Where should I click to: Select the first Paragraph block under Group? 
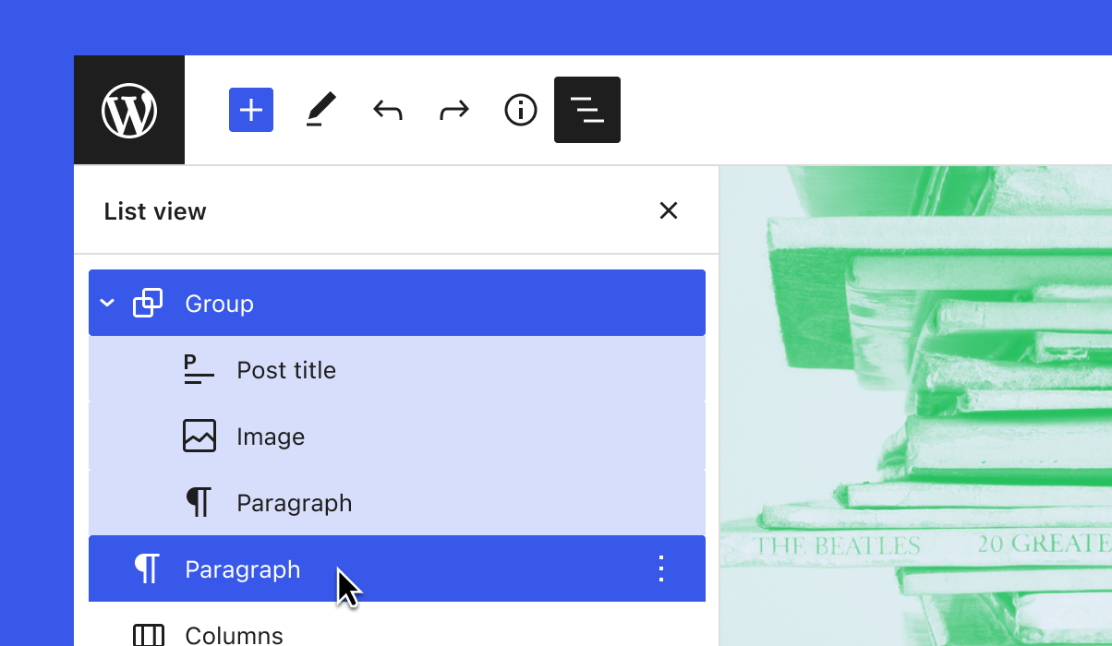tap(295, 502)
